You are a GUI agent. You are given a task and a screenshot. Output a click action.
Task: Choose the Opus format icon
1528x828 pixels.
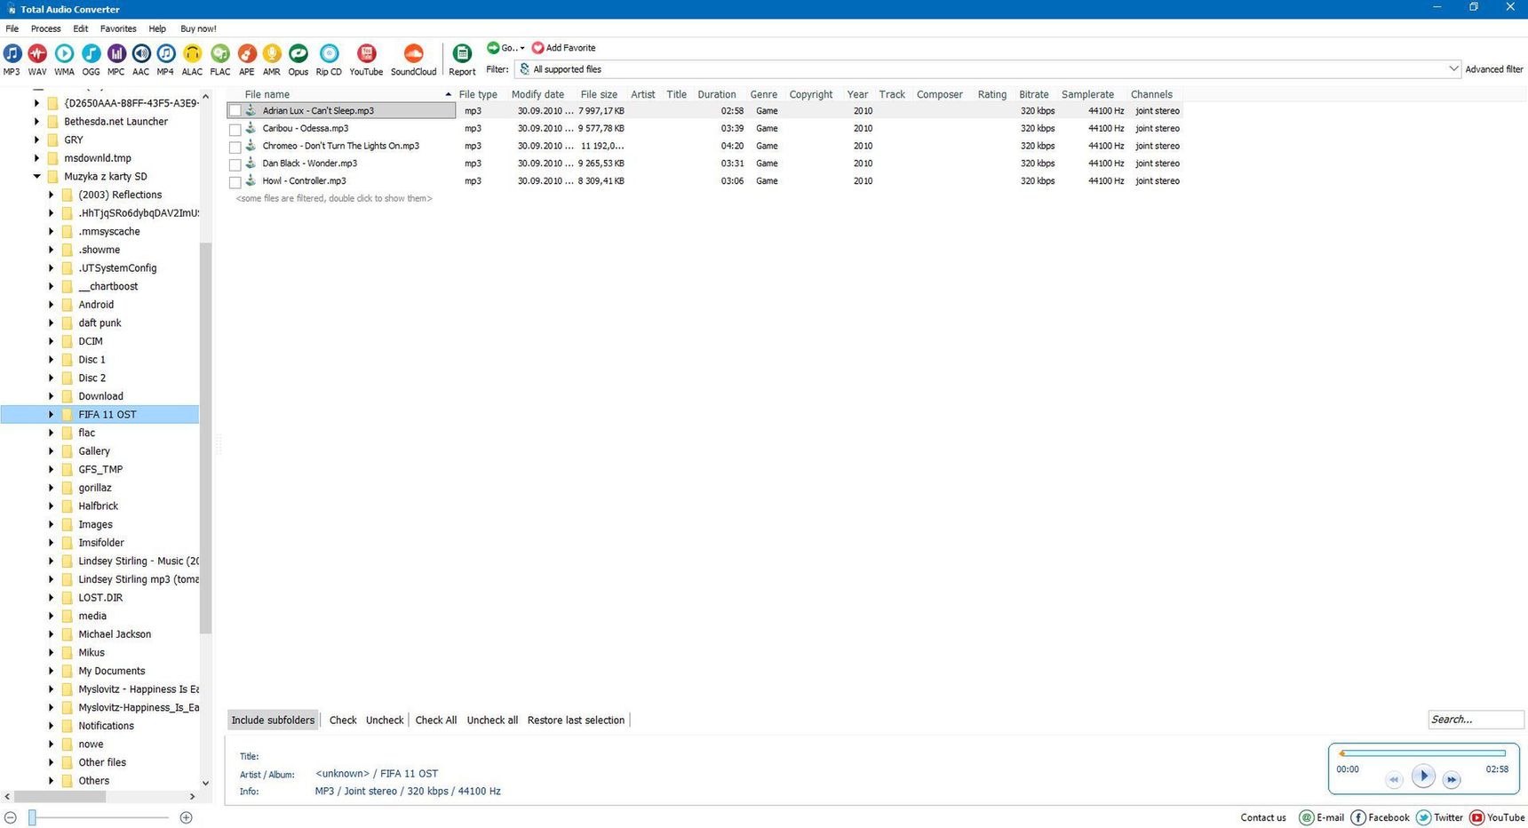tap(298, 53)
